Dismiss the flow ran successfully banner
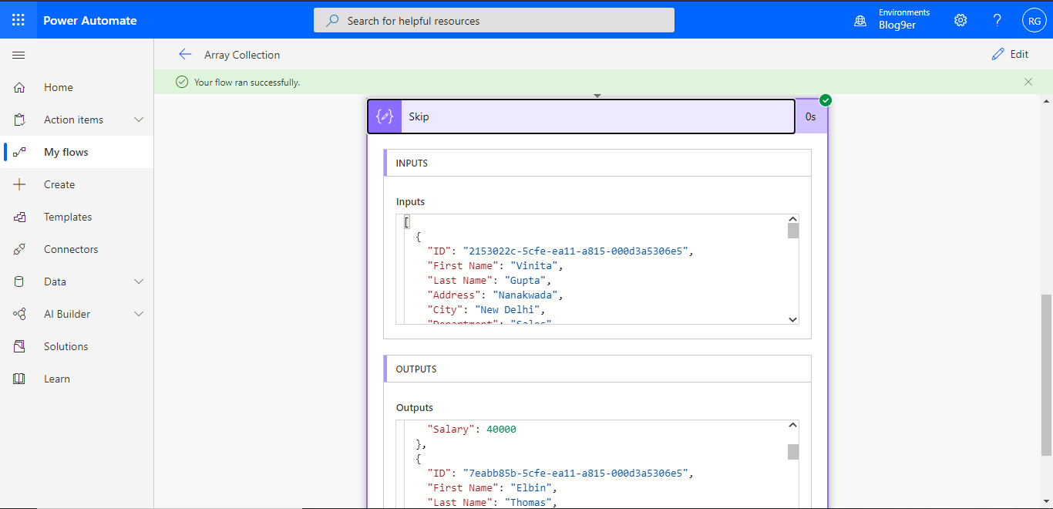1053x509 pixels. pyautogui.click(x=1028, y=82)
